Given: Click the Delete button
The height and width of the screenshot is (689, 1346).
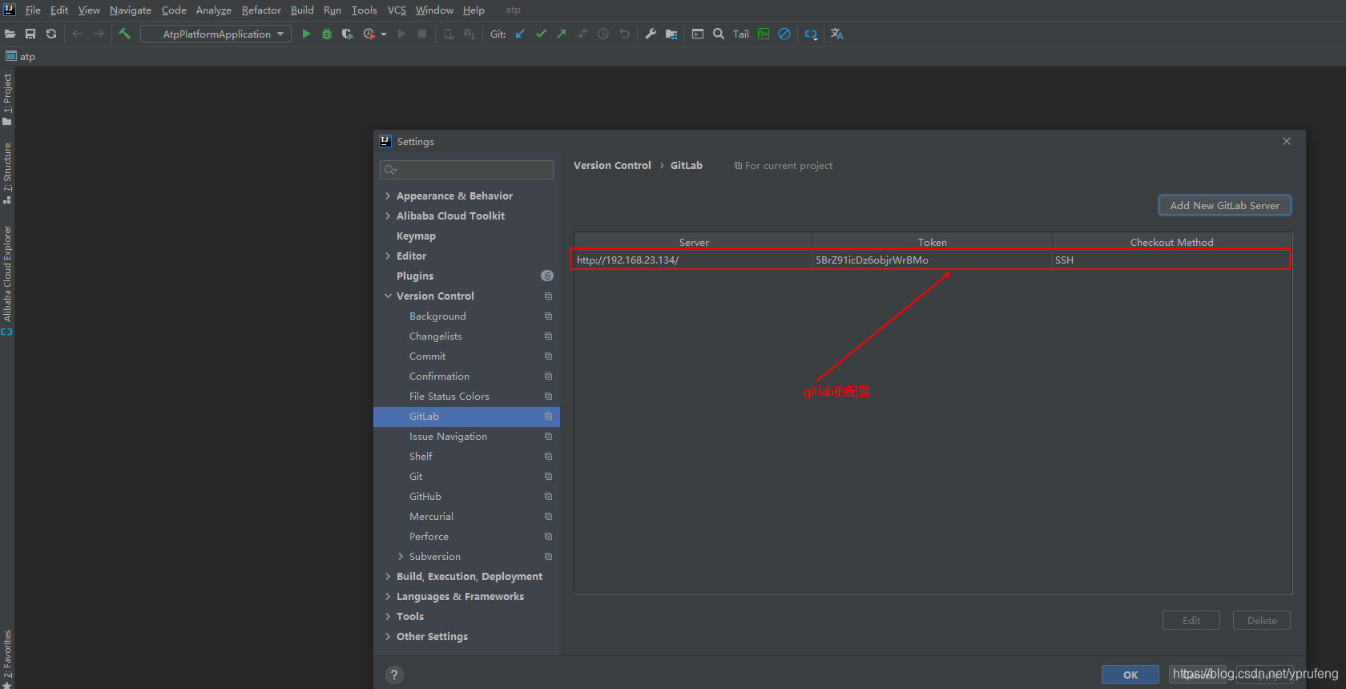Looking at the screenshot, I should 1262,620.
